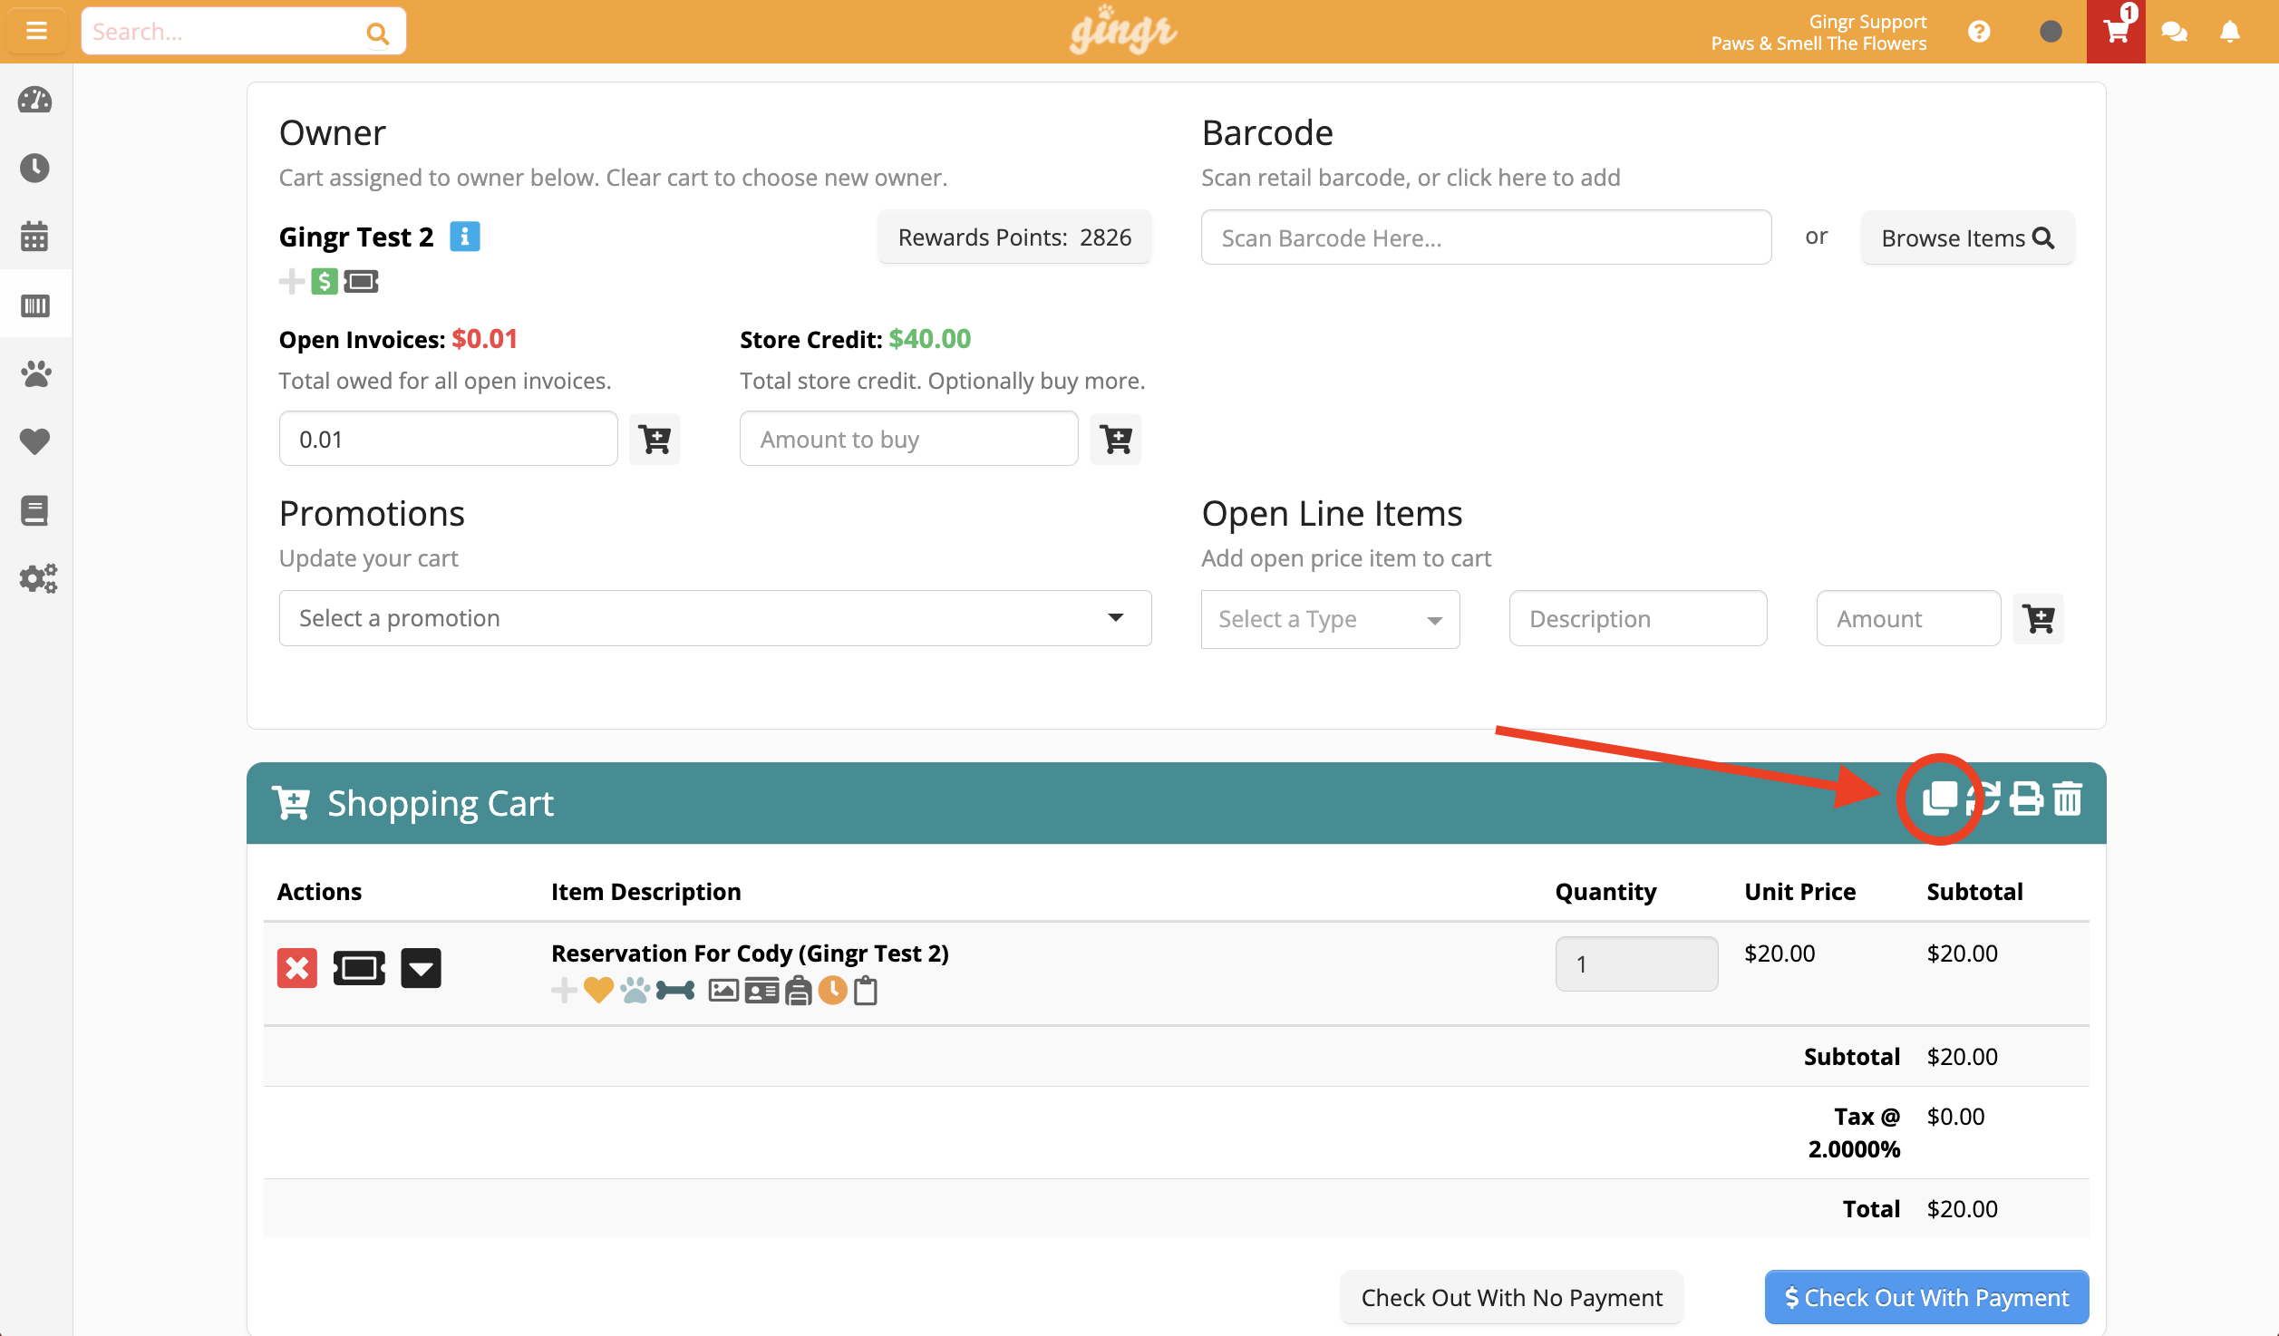Add open invoice amount to cart

click(655, 439)
